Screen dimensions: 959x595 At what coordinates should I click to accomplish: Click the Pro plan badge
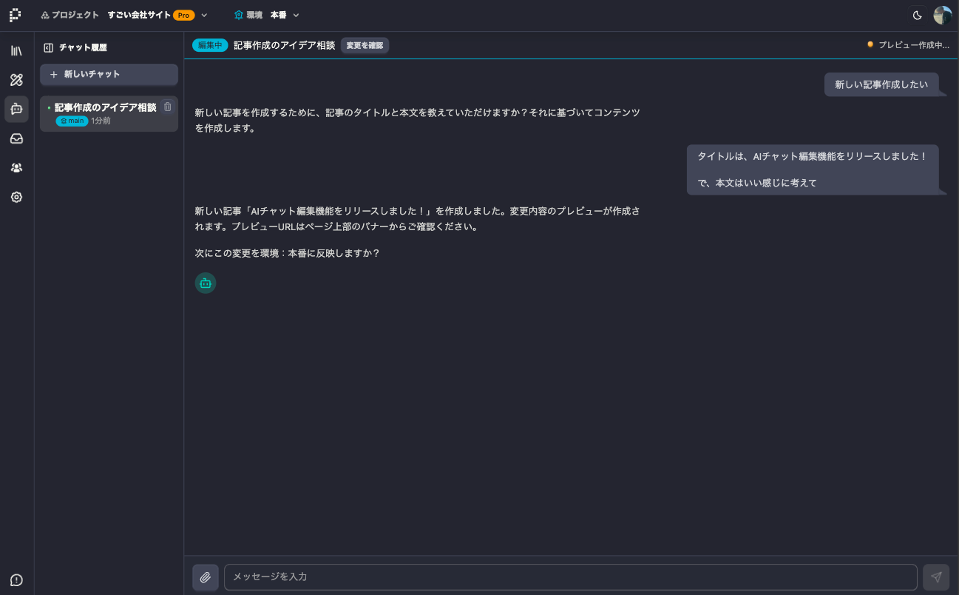[x=184, y=15]
